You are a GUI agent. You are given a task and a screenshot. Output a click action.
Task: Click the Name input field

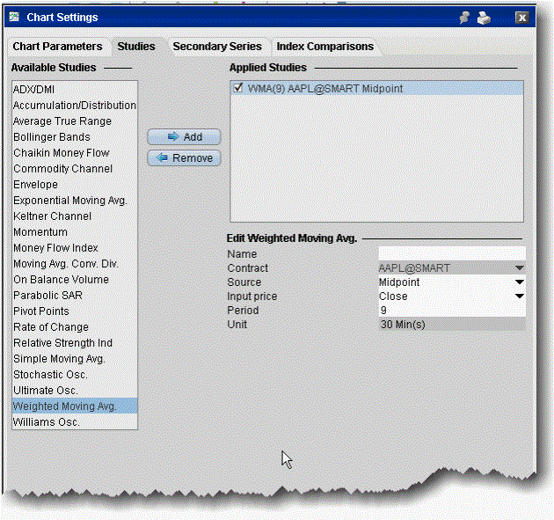451,253
